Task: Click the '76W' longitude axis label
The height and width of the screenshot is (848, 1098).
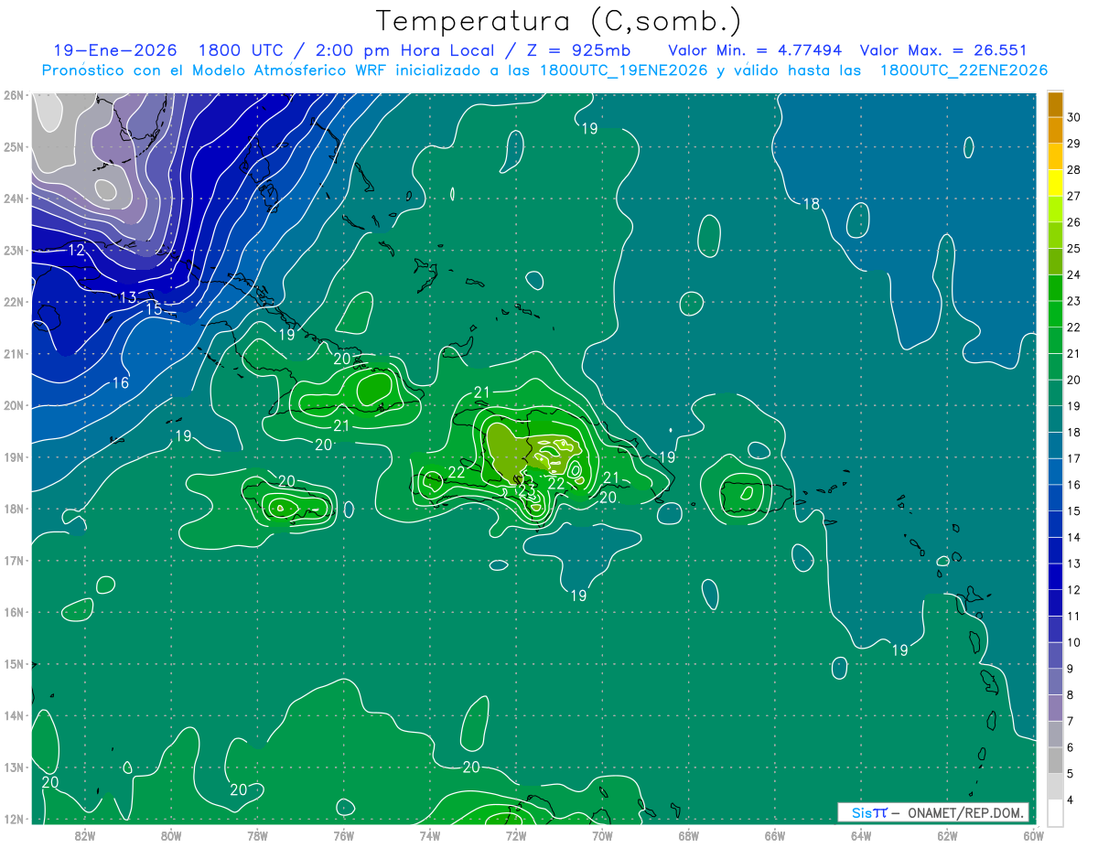Action: click(x=344, y=835)
